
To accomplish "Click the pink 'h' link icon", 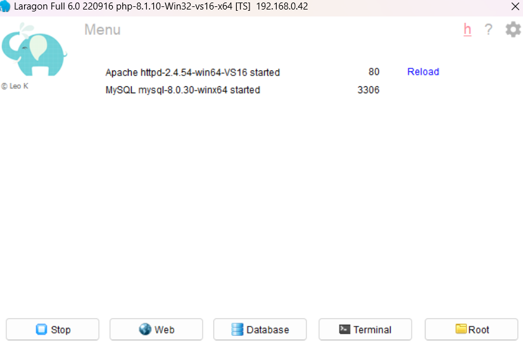I will (x=467, y=29).
